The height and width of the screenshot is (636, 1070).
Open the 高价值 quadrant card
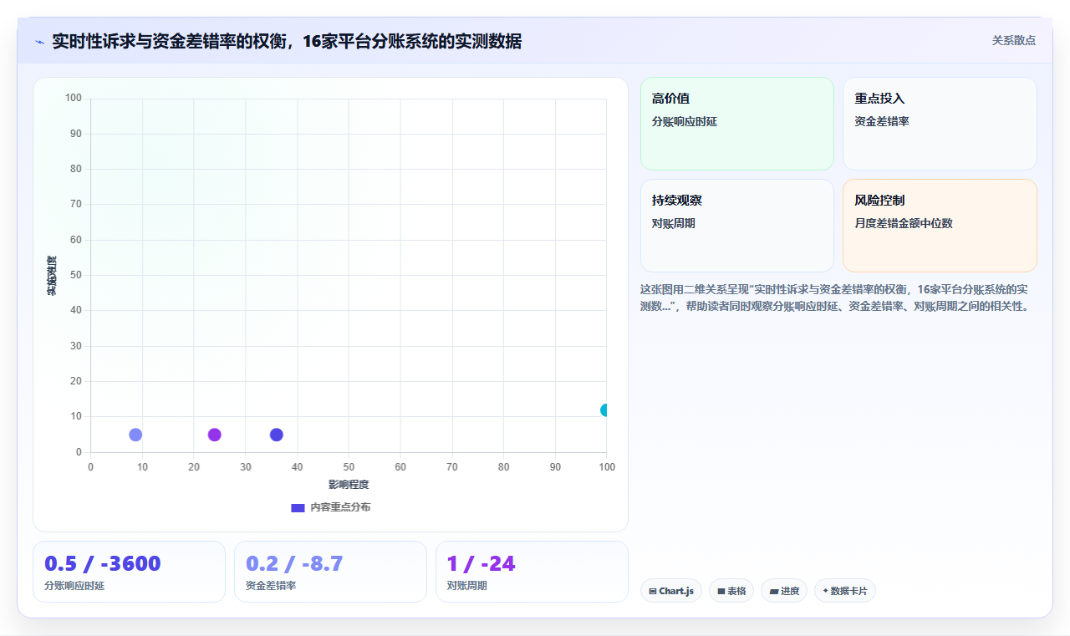(x=737, y=124)
